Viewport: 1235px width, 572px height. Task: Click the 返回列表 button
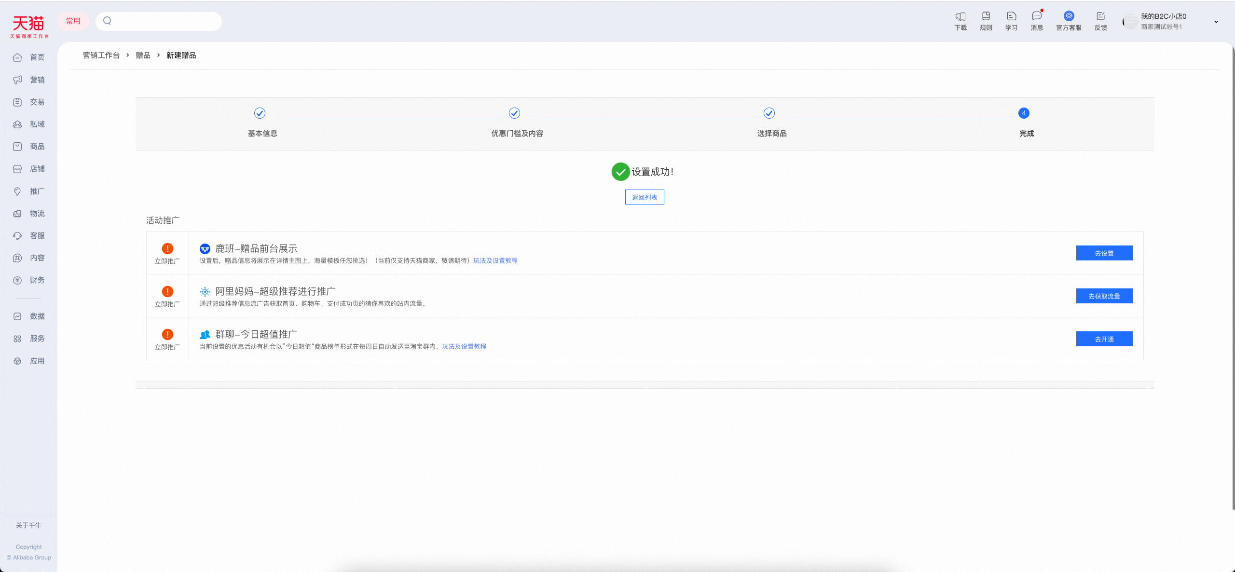645,197
